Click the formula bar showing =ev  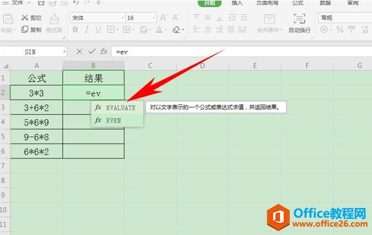(242, 52)
